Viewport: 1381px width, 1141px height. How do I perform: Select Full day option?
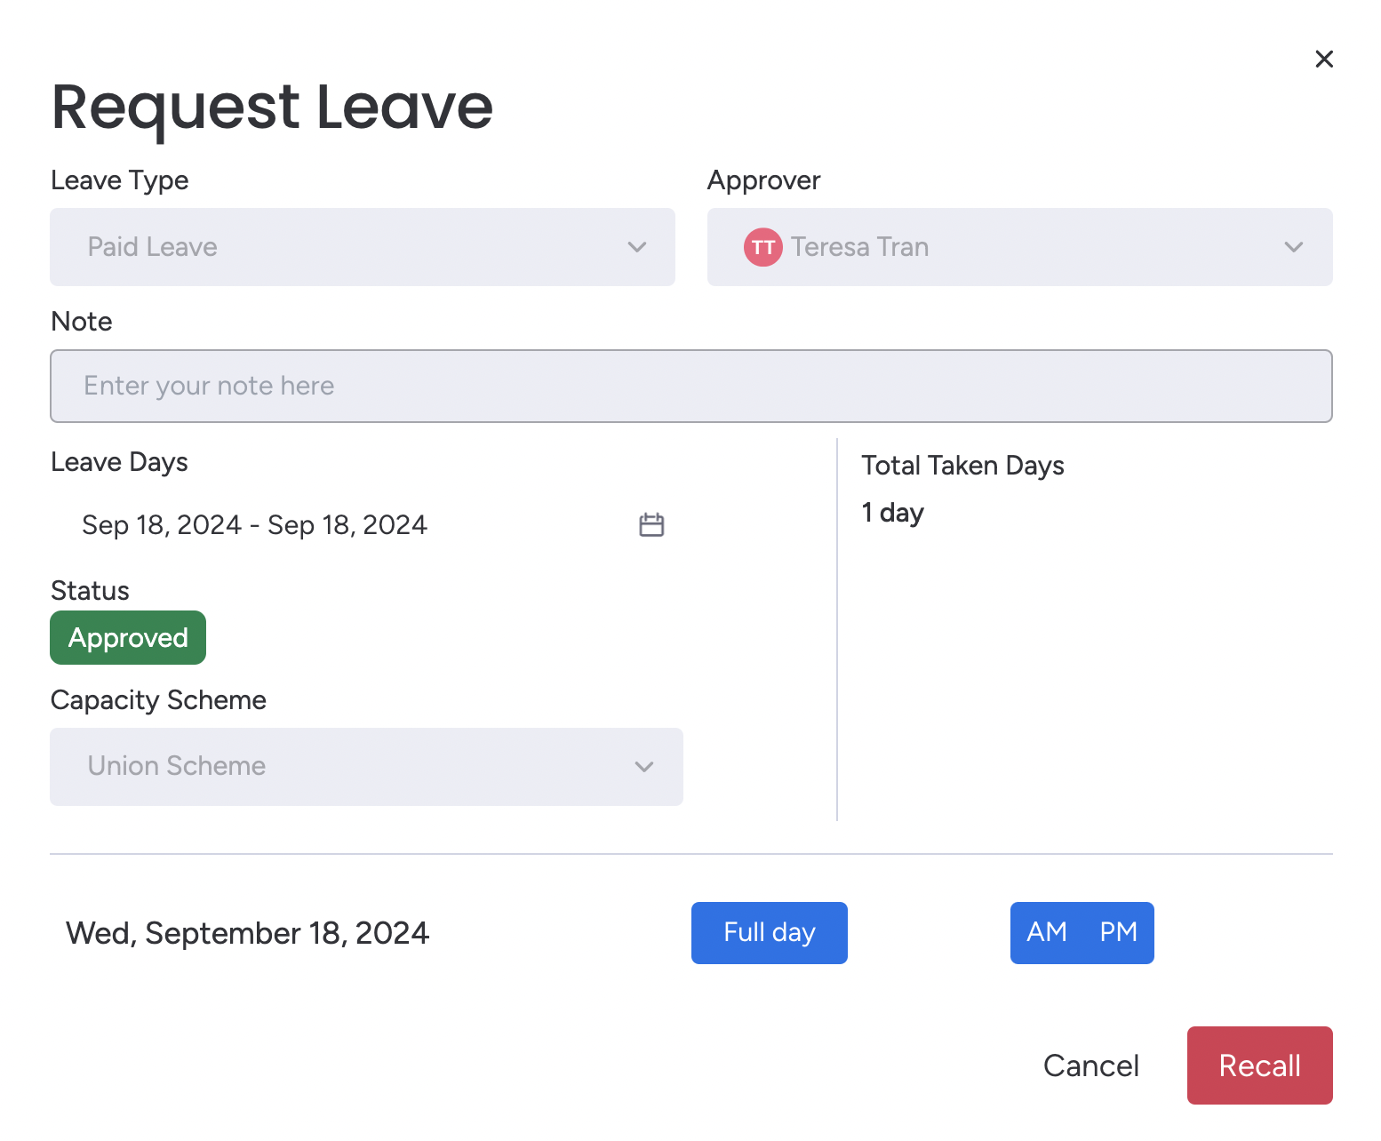pyautogui.click(x=769, y=932)
